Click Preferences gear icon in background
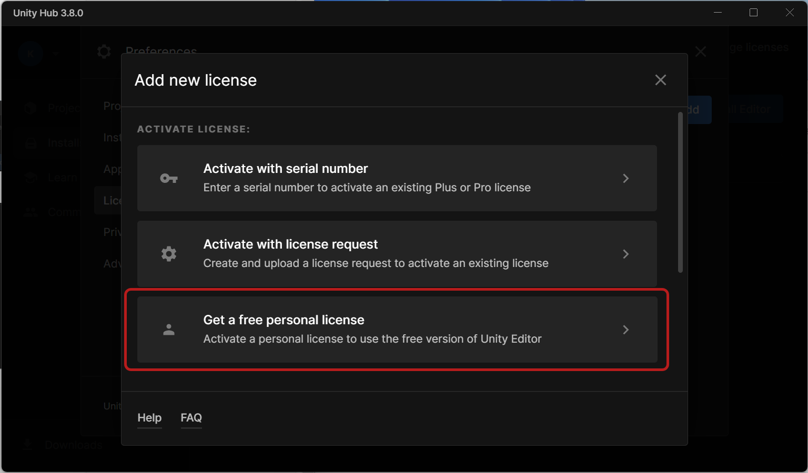The height and width of the screenshot is (473, 808). 104,52
